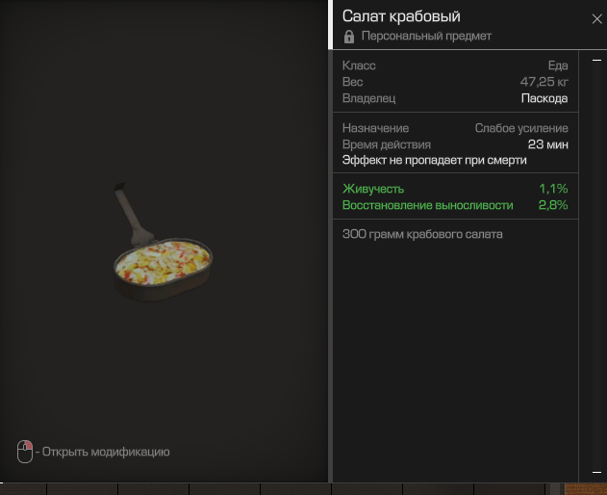This screenshot has height=495, width=607.
Task: Select the Живучесть stat row
Action: [x=455, y=189]
